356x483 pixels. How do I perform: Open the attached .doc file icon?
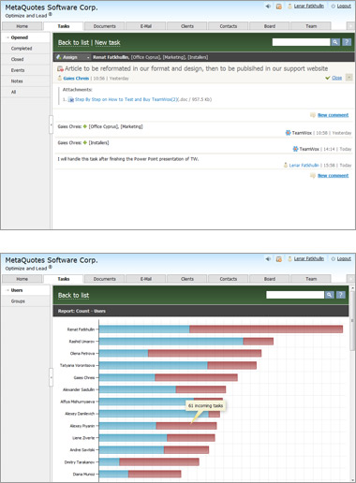coord(71,99)
